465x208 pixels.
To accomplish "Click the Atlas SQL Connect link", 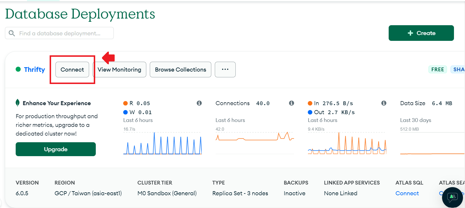I will point(407,193).
